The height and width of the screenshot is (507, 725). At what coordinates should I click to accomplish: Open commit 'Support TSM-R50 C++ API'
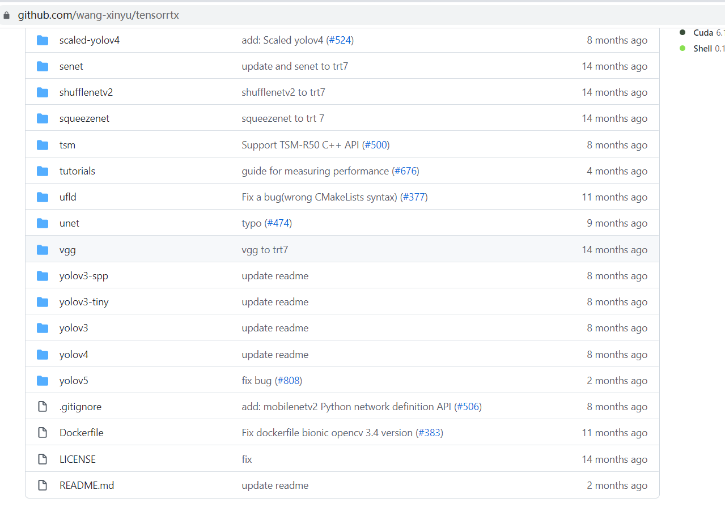tap(300, 145)
